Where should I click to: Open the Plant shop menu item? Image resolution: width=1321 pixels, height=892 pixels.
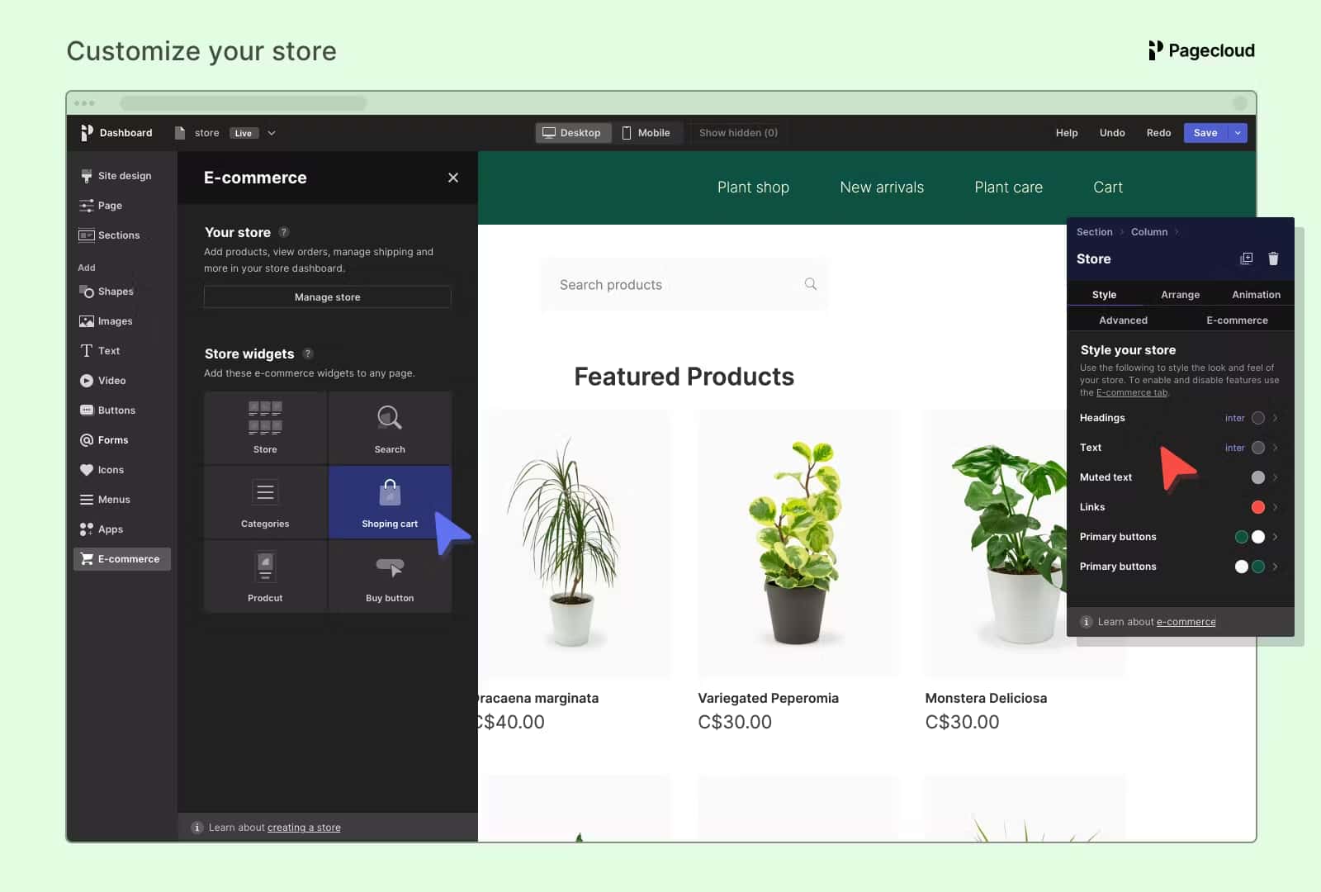(x=753, y=187)
